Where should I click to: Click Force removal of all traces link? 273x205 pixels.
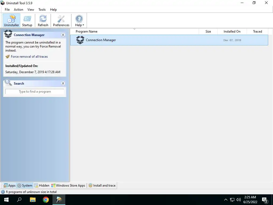click(x=29, y=57)
